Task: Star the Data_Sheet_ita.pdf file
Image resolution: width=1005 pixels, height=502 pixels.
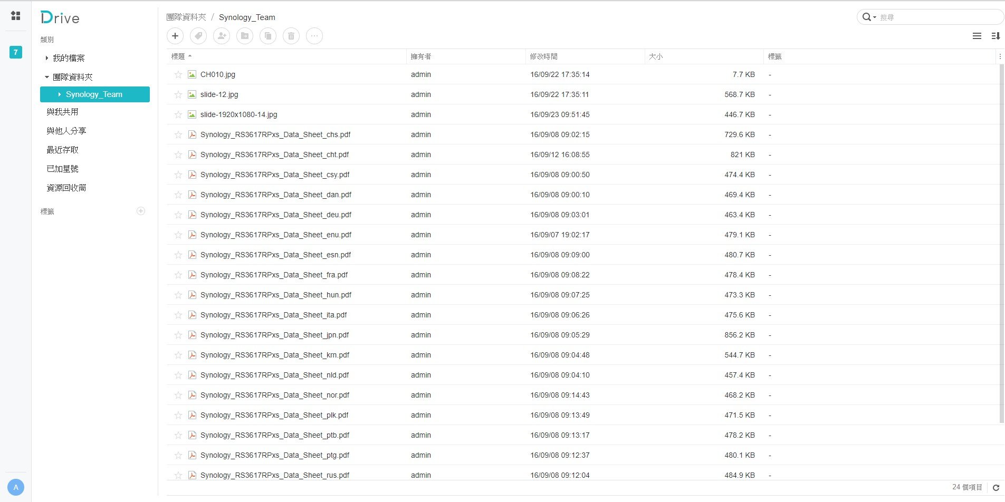Action: (x=178, y=315)
